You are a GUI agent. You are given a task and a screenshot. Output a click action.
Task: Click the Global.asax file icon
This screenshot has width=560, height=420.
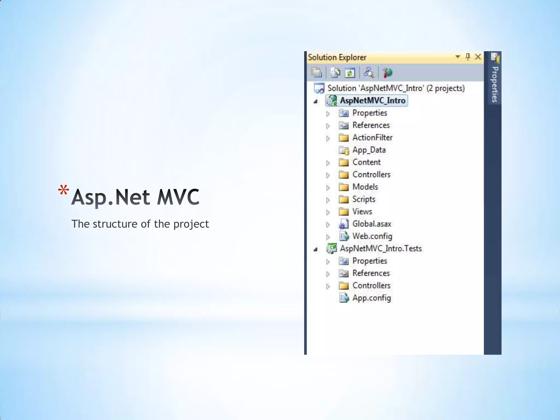tap(343, 224)
